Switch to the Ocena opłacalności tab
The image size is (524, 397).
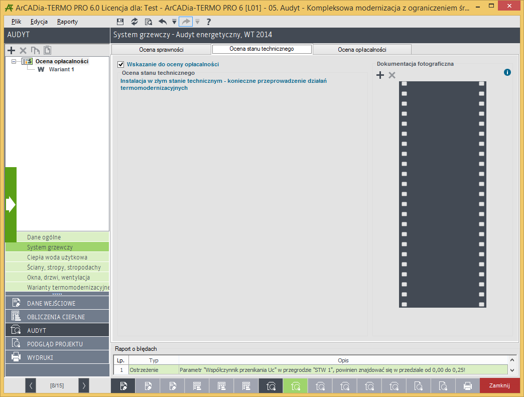362,50
